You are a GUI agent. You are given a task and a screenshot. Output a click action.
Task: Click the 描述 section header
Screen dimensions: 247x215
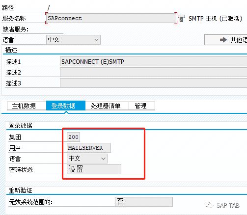point(11,50)
